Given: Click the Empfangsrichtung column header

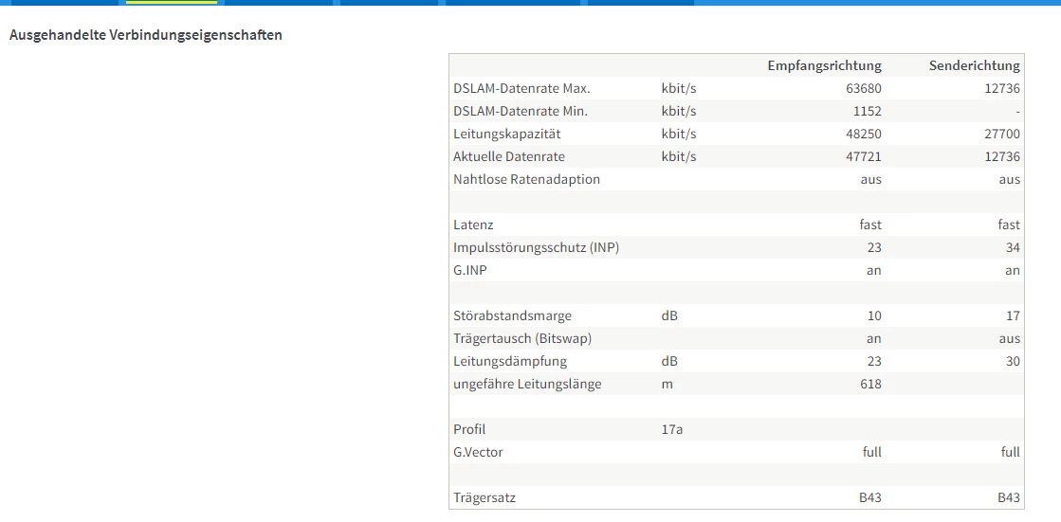Looking at the screenshot, I should (x=824, y=65).
